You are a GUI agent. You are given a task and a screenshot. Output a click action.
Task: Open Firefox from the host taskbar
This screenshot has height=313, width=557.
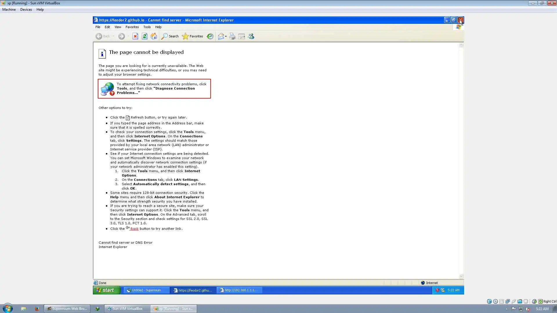click(37, 309)
